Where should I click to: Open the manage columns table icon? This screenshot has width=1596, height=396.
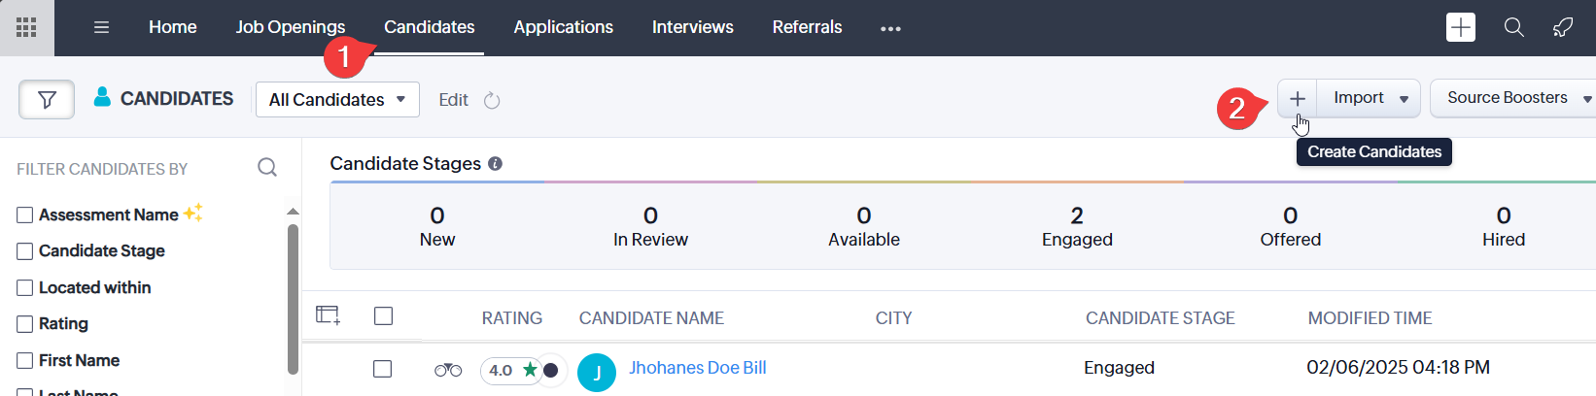328,315
